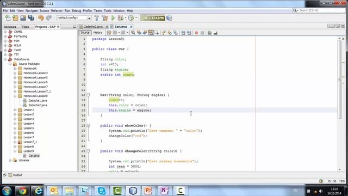Click the Start Macro Recording red icon
The width and height of the screenshot is (348, 196).
click(196, 33)
